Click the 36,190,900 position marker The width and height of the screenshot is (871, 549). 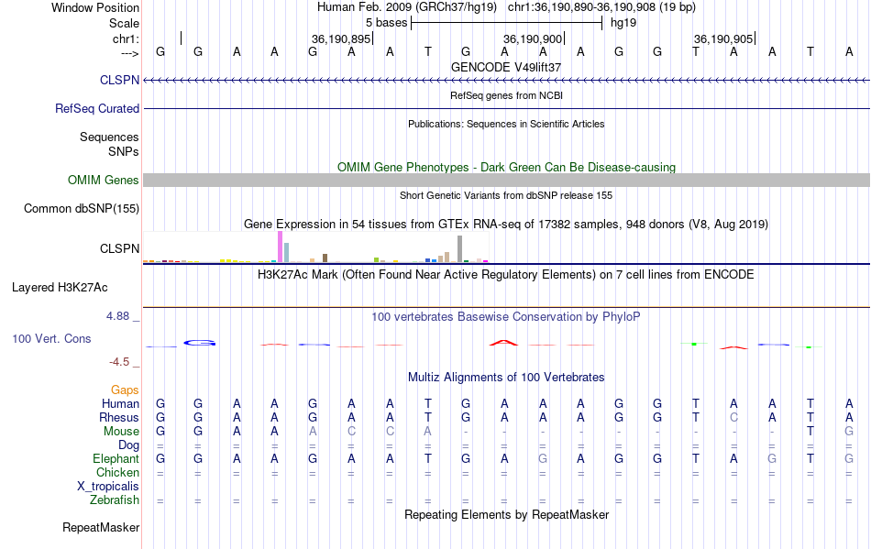(x=534, y=38)
